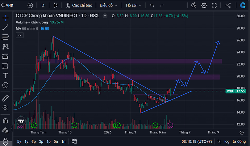The width and height of the screenshot is (250, 146).
Task: Select the 5y time range
Action: (x=19, y=141)
